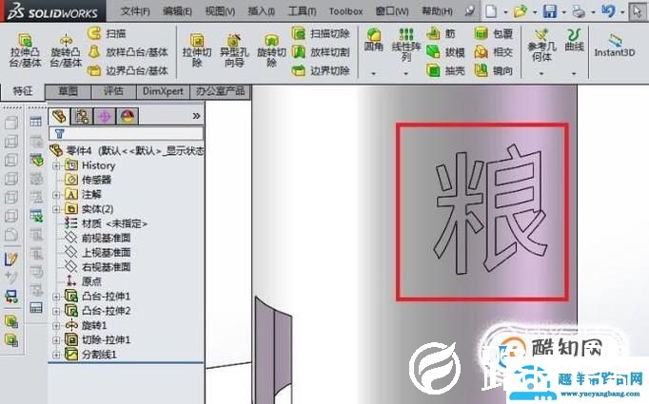Select the 拉伸凸台/基体 extrude boss tool

(26, 50)
